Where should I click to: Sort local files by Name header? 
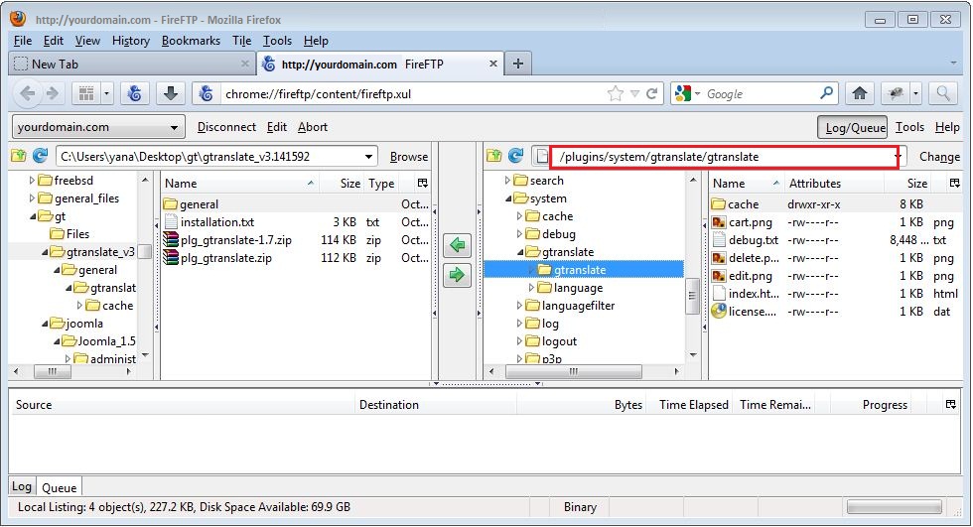tap(239, 183)
